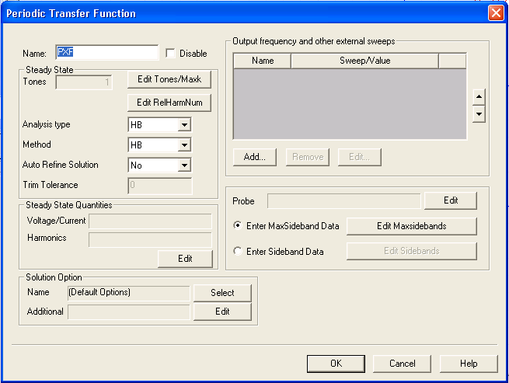The height and width of the screenshot is (383, 509).
Task: Select Enter Sideband Data radio option
Action: tap(239, 251)
